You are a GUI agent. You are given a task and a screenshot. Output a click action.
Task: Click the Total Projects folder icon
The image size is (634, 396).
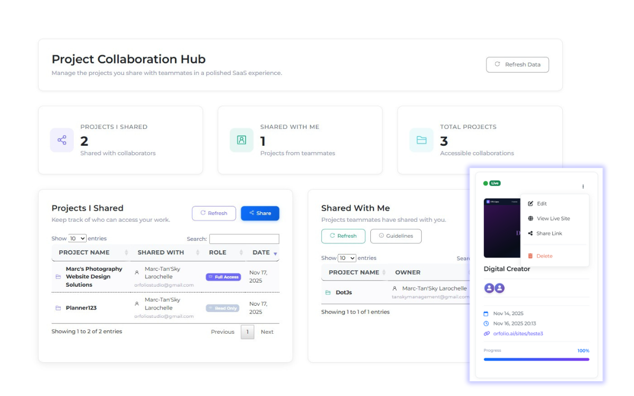421,140
